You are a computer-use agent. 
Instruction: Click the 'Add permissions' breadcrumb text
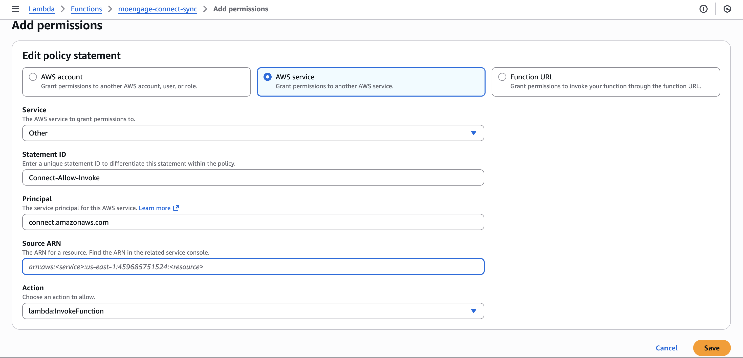click(241, 9)
